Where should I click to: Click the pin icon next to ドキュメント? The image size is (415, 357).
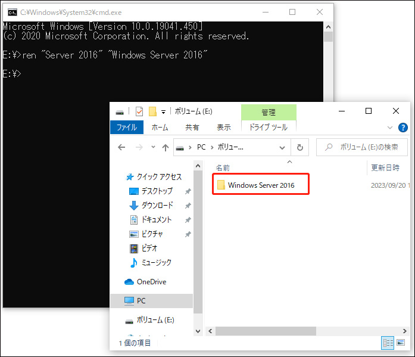coord(188,220)
